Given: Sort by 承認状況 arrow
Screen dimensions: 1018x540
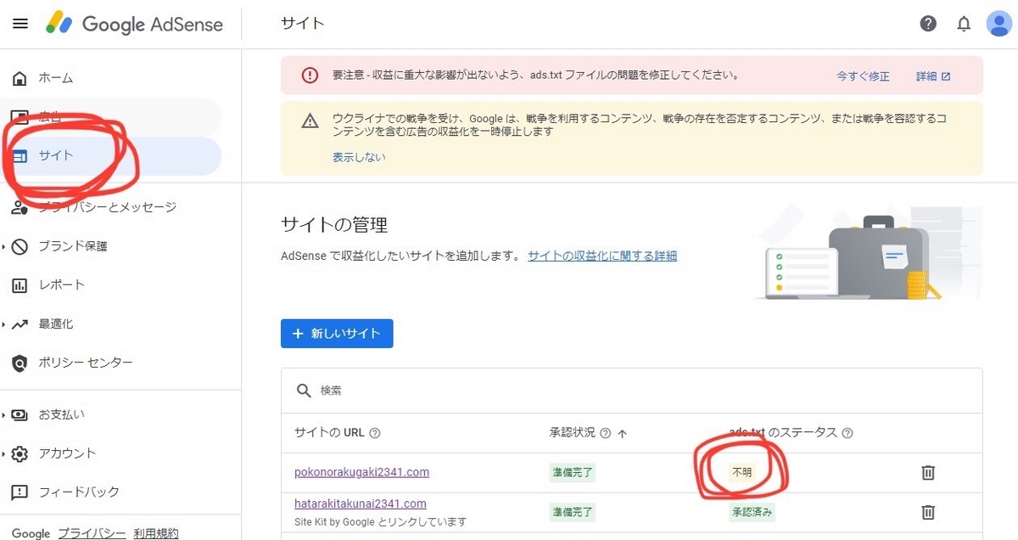Looking at the screenshot, I should tap(623, 433).
